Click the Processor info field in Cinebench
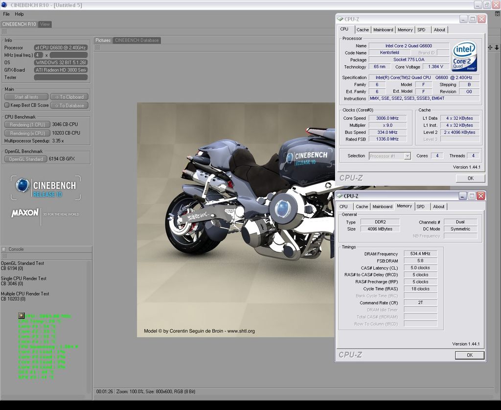Viewport: 501px width, 410px height. click(x=61, y=47)
